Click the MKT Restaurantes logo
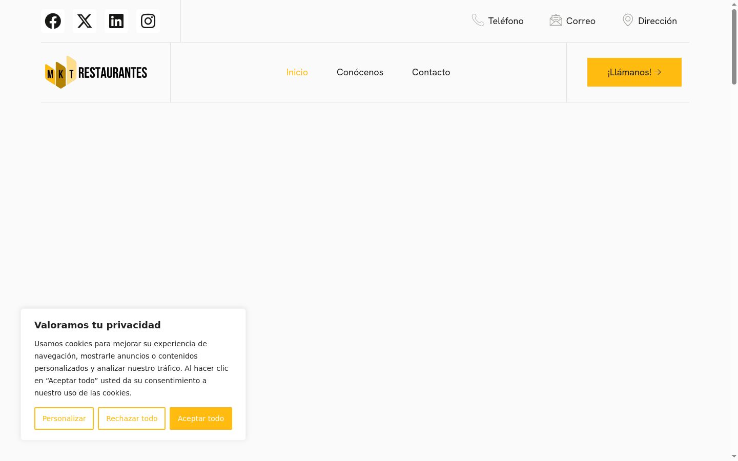 coord(96,72)
